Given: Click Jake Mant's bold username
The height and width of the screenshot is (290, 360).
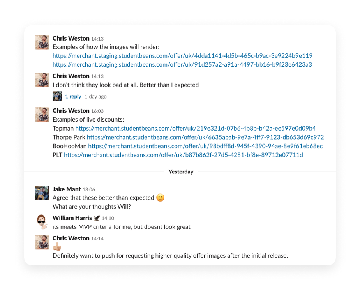Looking at the screenshot, I should click(x=67, y=189).
